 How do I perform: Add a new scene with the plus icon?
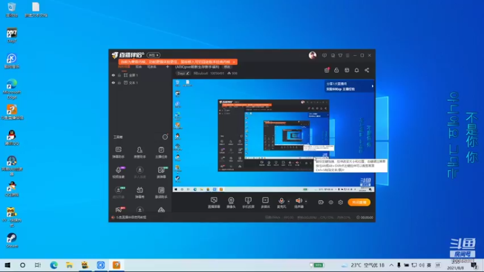168,66
